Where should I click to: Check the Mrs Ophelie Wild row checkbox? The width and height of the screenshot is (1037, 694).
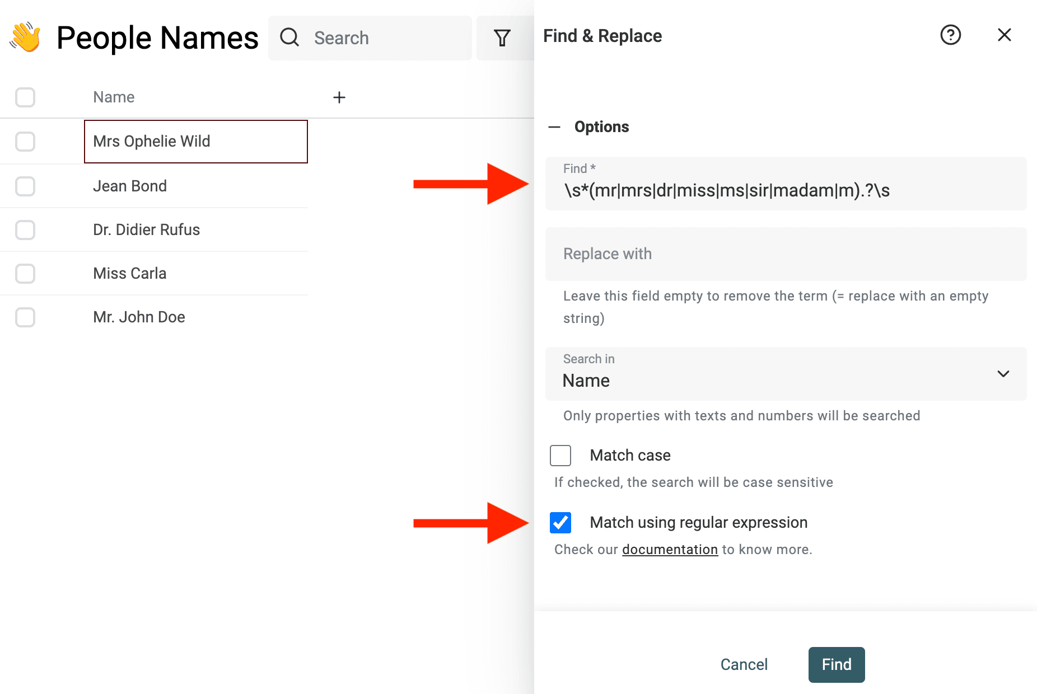25,142
